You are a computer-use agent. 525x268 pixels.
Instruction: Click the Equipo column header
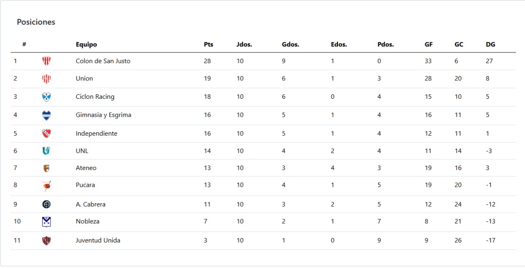pyautogui.click(x=86, y=45)
